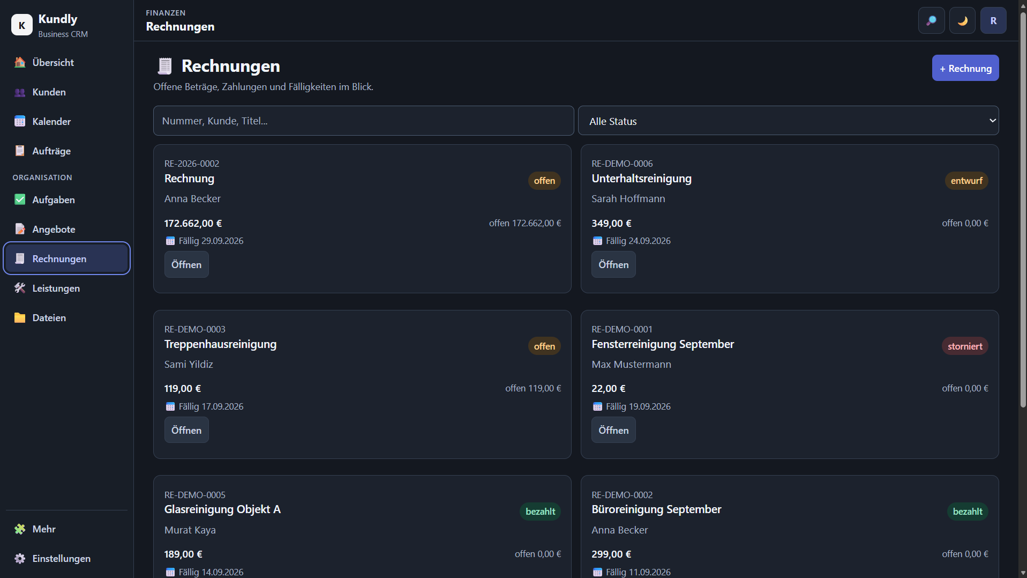1027x578 pixels.
Task: Open the R user avatar menu
Action: coord(993,21)
